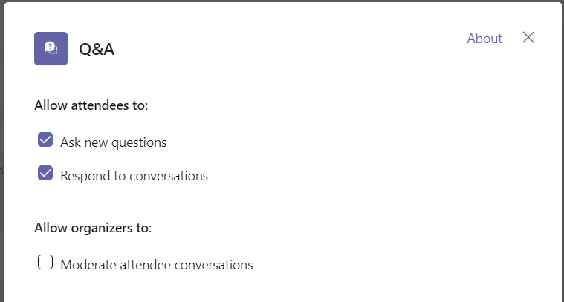Click the "About" text in the dialog header
Image resolution: width=564 pixels, height=302 pixels.
coord(484,39)
